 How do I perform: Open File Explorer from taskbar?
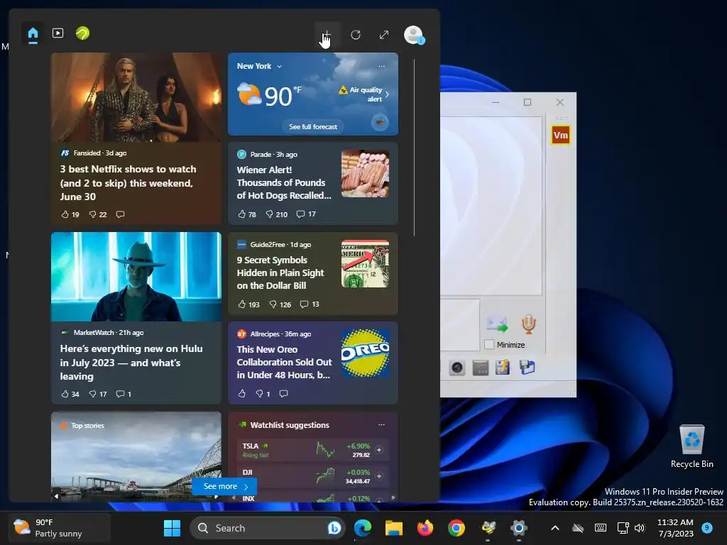393,528
